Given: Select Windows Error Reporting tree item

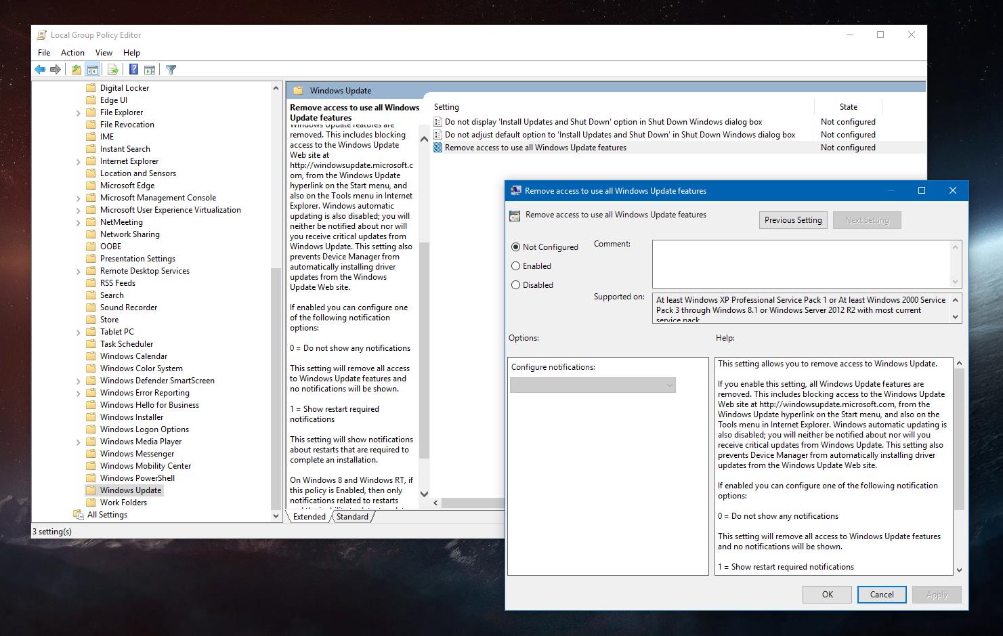Looking at the screenshot, I should (145, 393).
